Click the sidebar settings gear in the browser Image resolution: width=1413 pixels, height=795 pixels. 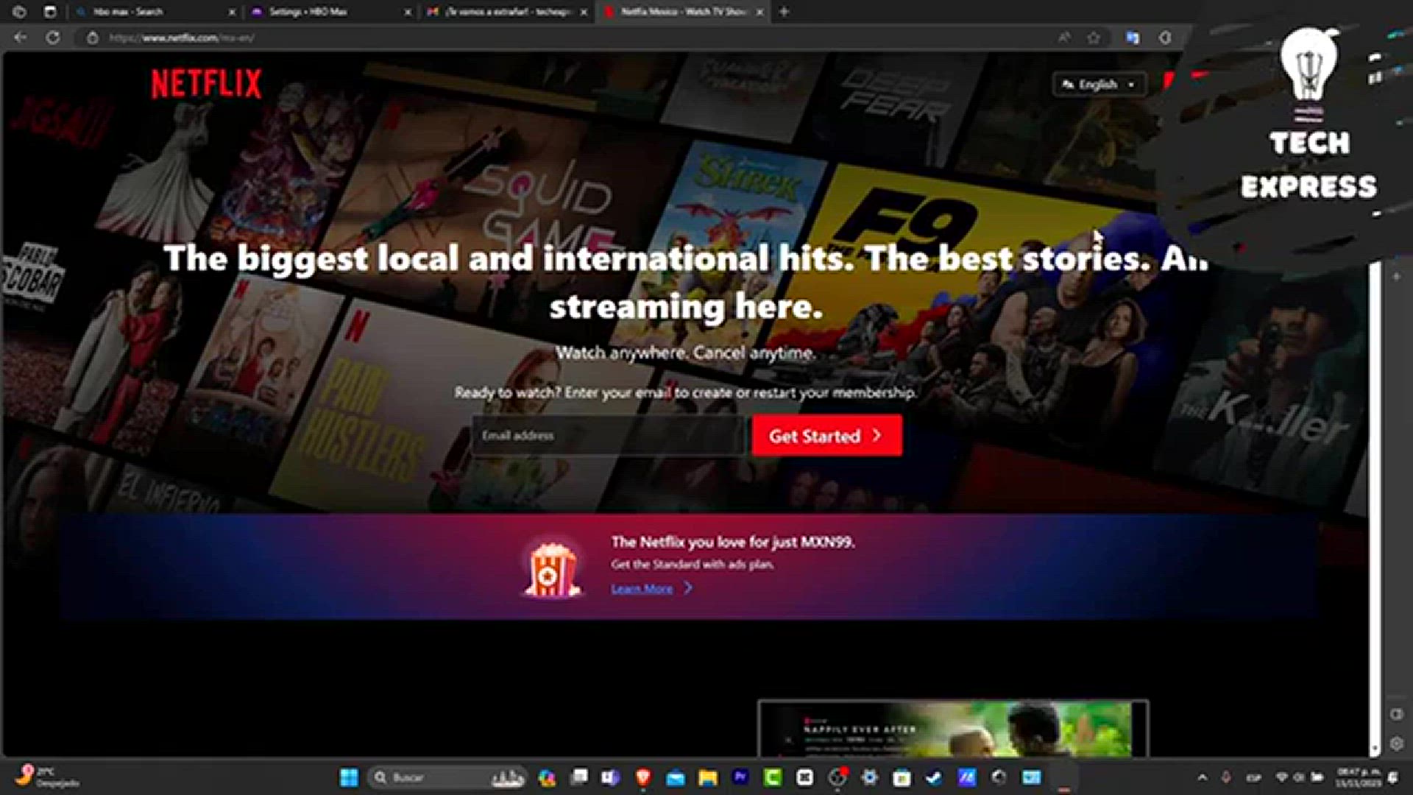click(1396, 744)
